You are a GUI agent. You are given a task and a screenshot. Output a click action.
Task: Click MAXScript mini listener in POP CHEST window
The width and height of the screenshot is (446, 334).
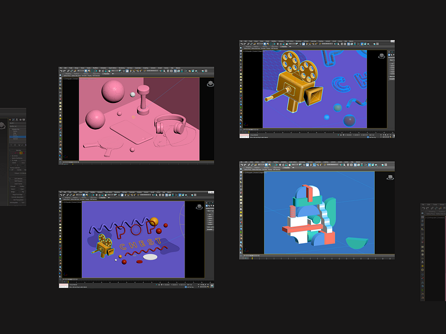[x=64, y=286]
